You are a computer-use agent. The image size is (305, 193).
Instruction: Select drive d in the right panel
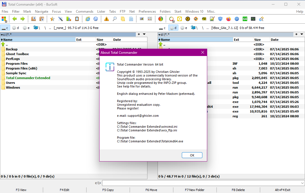tap(173, 28)
